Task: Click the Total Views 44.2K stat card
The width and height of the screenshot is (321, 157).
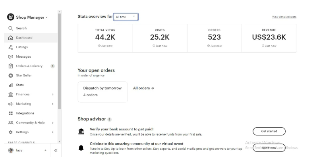Action: point(105,38)
